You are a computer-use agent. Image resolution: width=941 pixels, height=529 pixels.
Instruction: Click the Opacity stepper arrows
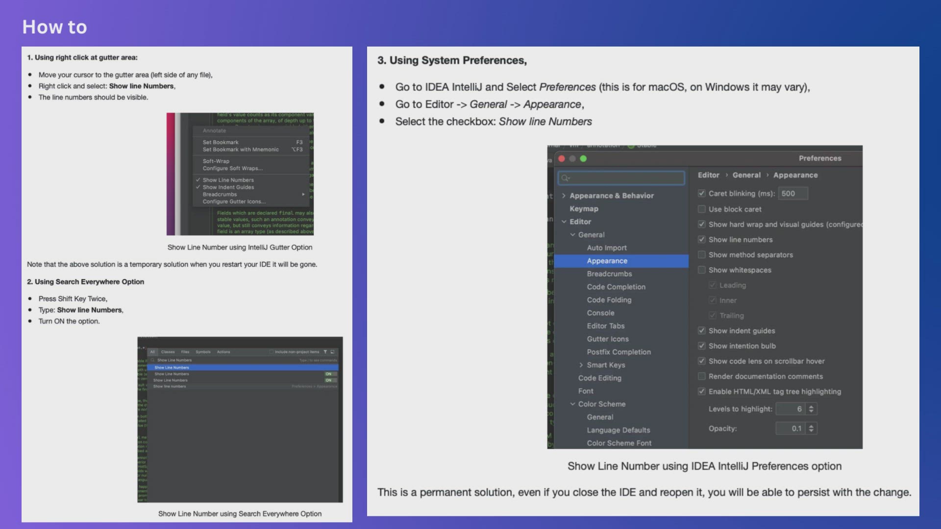pyautogui.click(x=811, y=429)
